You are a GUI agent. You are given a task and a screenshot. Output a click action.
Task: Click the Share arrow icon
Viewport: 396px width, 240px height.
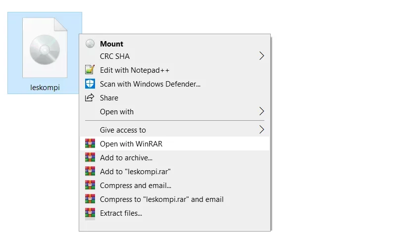[x=90, y=97]
